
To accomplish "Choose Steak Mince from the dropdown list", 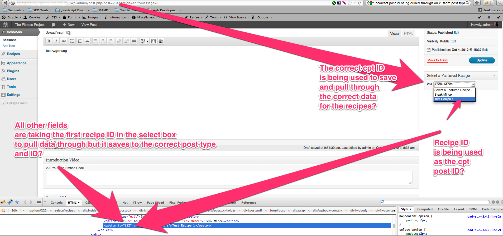I will [454, 95].
